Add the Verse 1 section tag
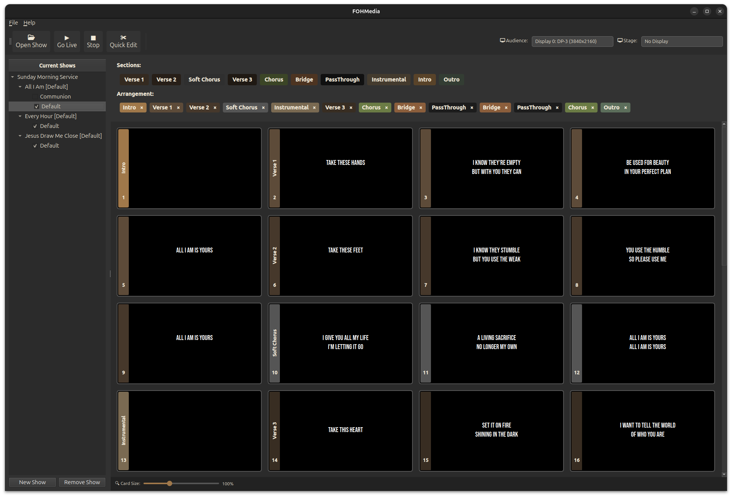 pos(134,80)
